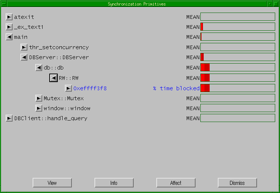Expand the atexit tree node
Screen dimensions: 280x193
pyautogui.click(x=9, y=17)
